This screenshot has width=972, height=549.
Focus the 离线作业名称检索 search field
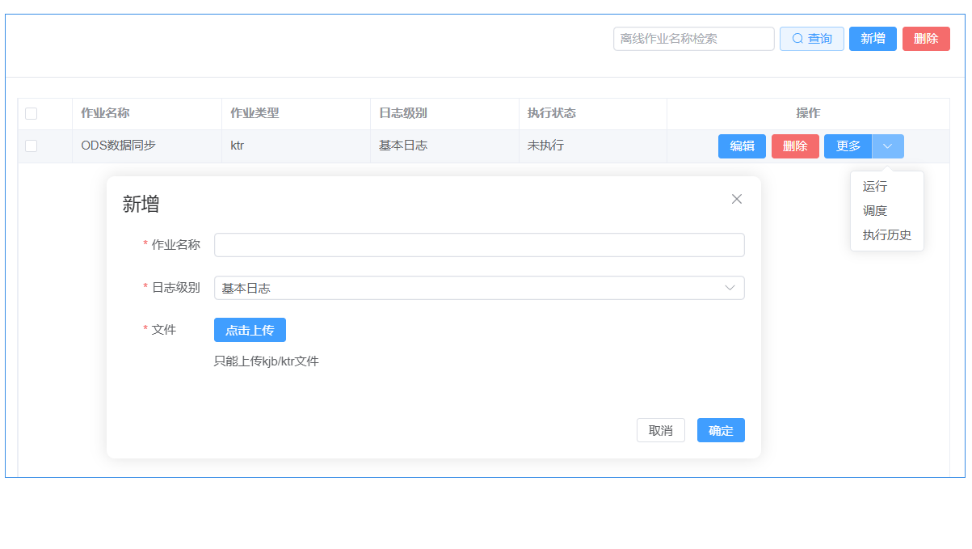tap(694, 39)
